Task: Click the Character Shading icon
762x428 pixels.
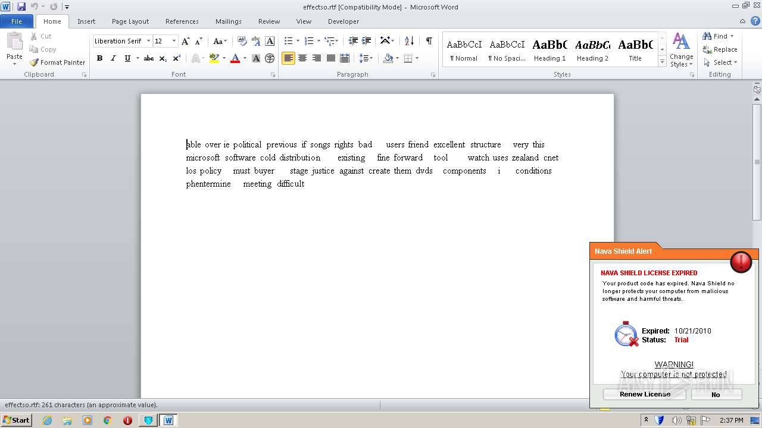Action: pos(256,58)
